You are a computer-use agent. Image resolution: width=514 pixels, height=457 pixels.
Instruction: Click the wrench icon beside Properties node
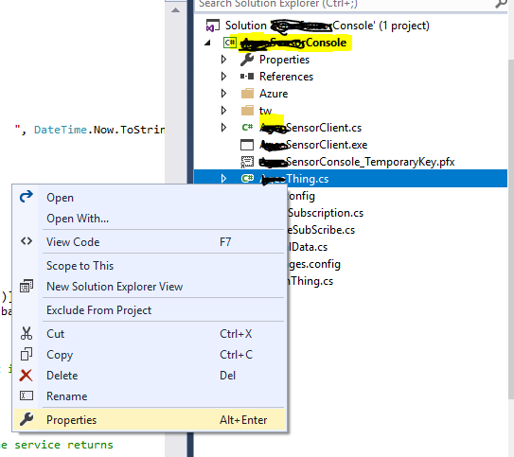pos(247,60)
